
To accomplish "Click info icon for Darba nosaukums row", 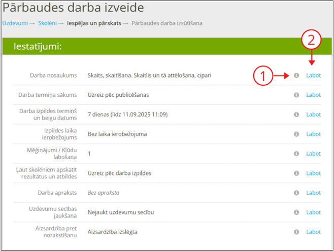I will click(296, 76).
